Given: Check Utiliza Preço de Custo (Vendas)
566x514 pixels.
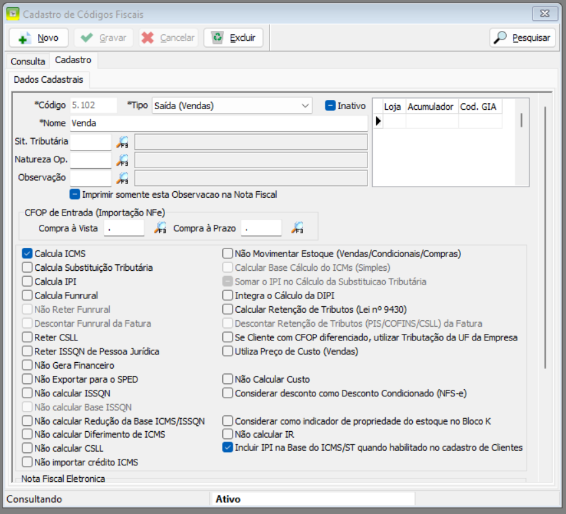Looking at the screenshot, I should 227,351.
